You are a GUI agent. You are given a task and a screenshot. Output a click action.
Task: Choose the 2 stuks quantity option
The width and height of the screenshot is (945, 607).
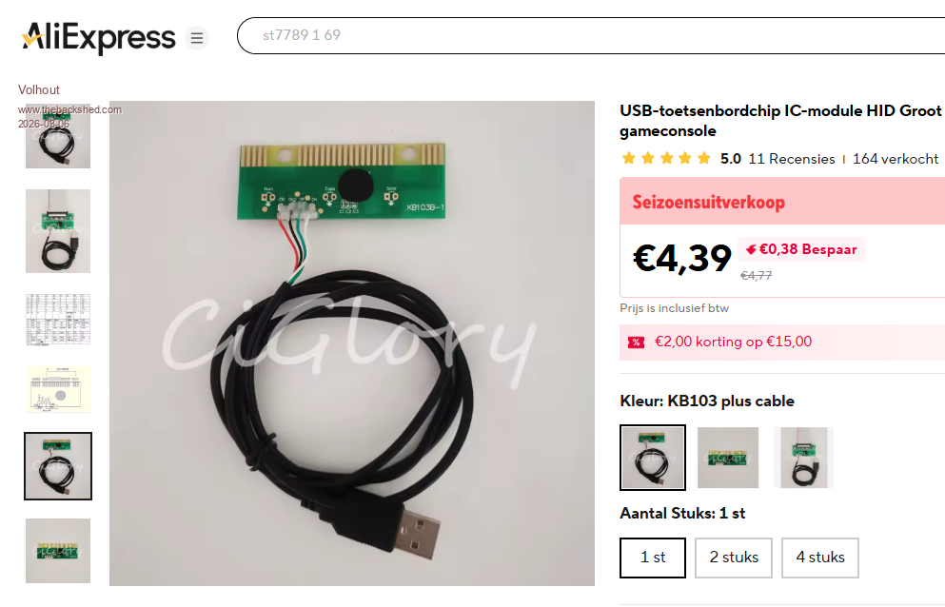pos(734,558)
